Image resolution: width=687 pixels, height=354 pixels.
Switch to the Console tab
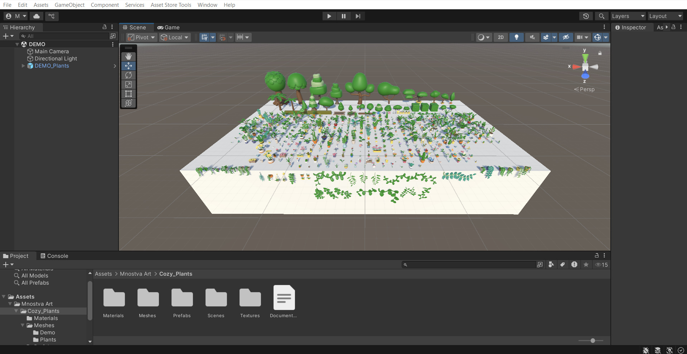tap(54, 256)
